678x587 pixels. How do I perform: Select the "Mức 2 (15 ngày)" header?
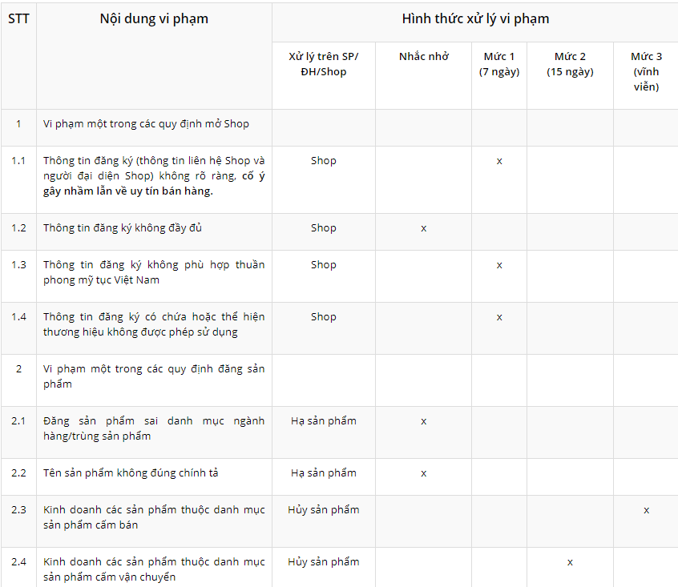click(x=570, y=64)
